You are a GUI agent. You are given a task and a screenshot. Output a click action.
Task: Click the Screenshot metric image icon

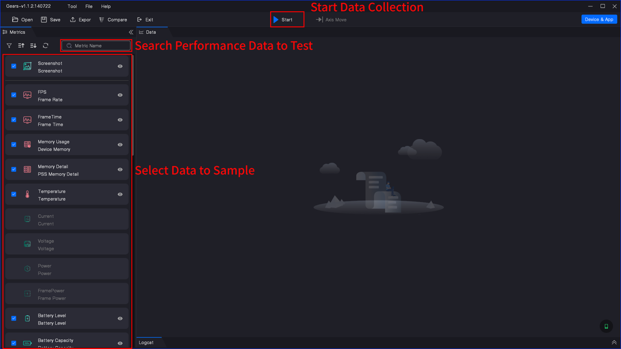[x=27, y=66]
